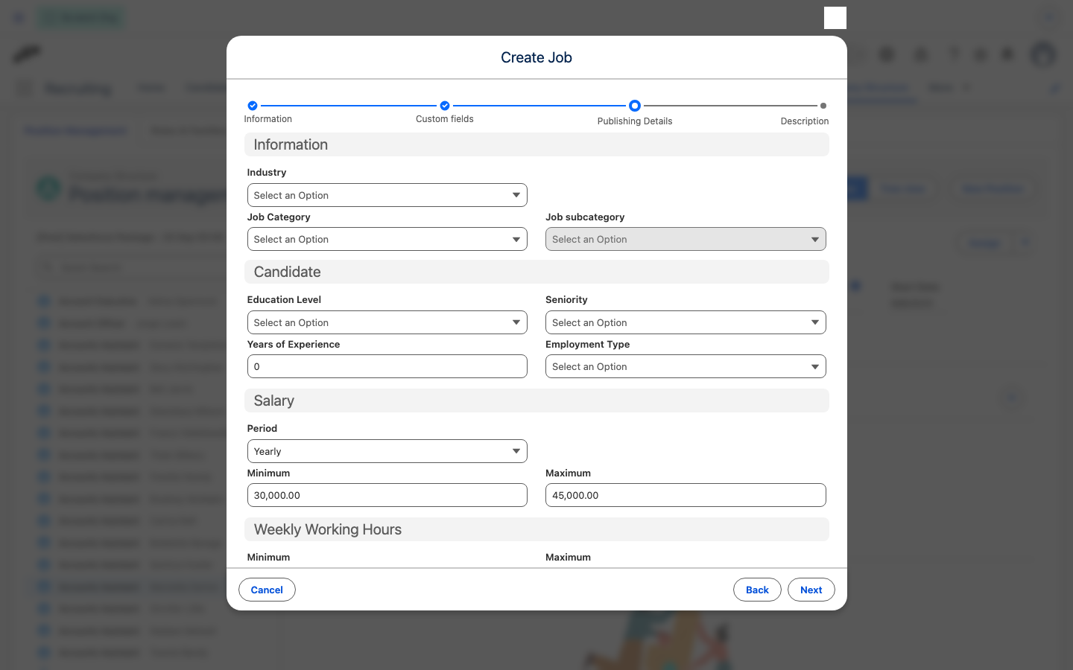Expand the Seniority dropdown
This screenshot has height=670, width=1073.
[686, 322]
